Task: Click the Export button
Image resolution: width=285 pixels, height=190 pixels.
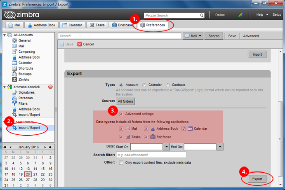Action: 257,179
